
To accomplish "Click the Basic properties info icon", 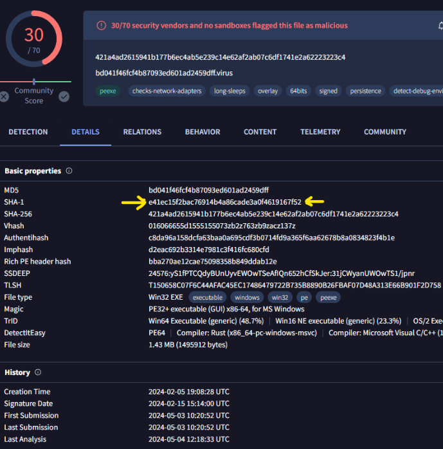I will pos(69,171).
